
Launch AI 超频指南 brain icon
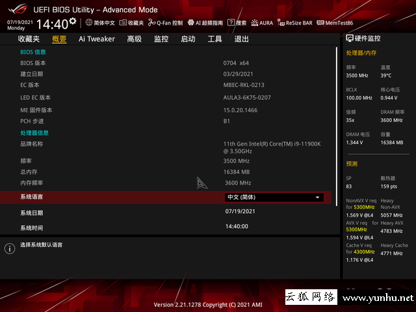click(x=190, y=23)
